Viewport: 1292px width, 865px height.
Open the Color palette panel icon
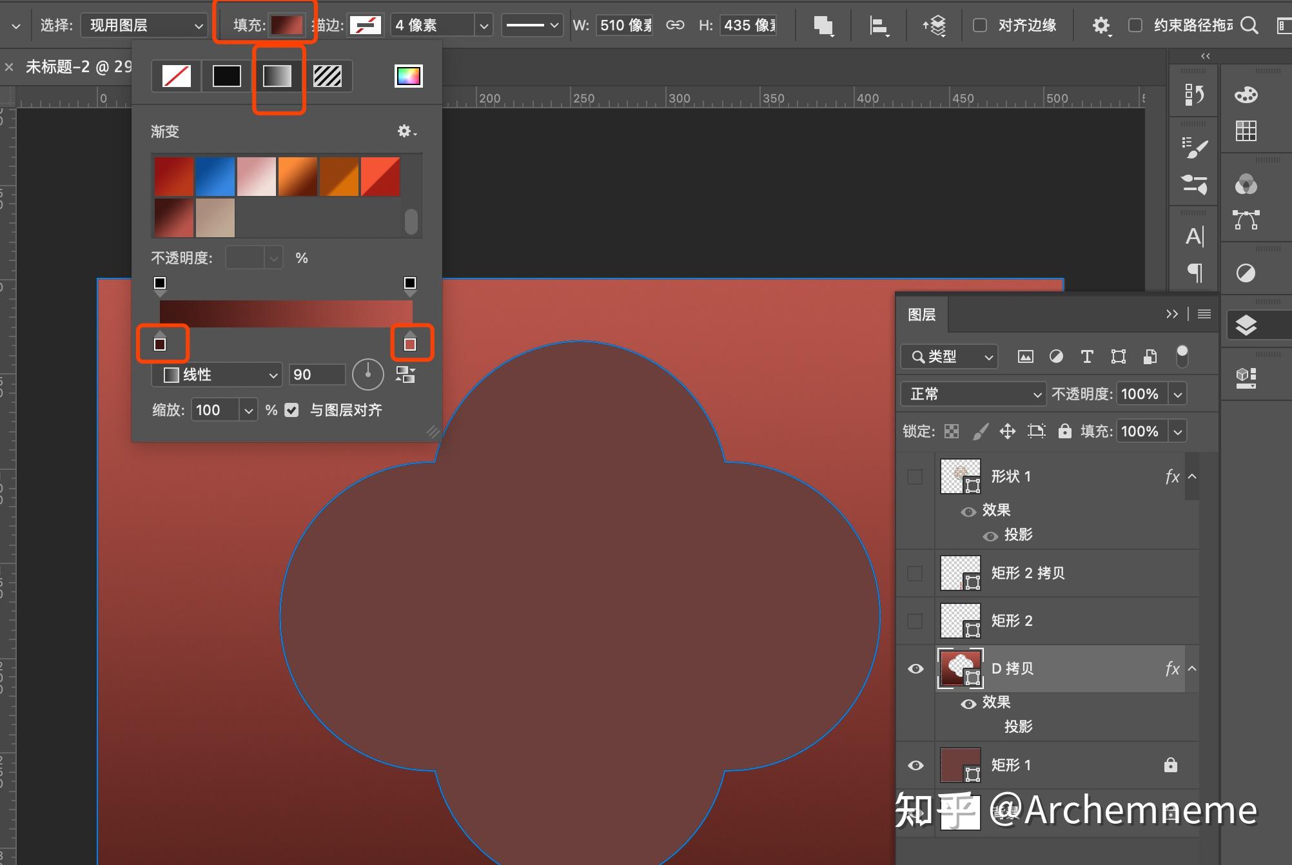(x=1246, y=95)
